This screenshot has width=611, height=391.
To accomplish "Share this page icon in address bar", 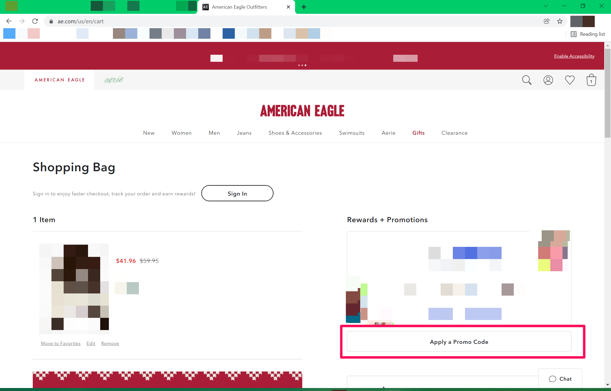I will 547,21.
